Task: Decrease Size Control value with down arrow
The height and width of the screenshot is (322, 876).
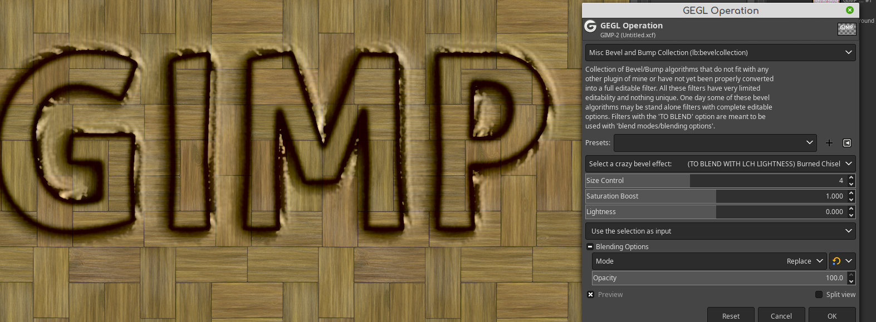Action: (x=851, y=184)
